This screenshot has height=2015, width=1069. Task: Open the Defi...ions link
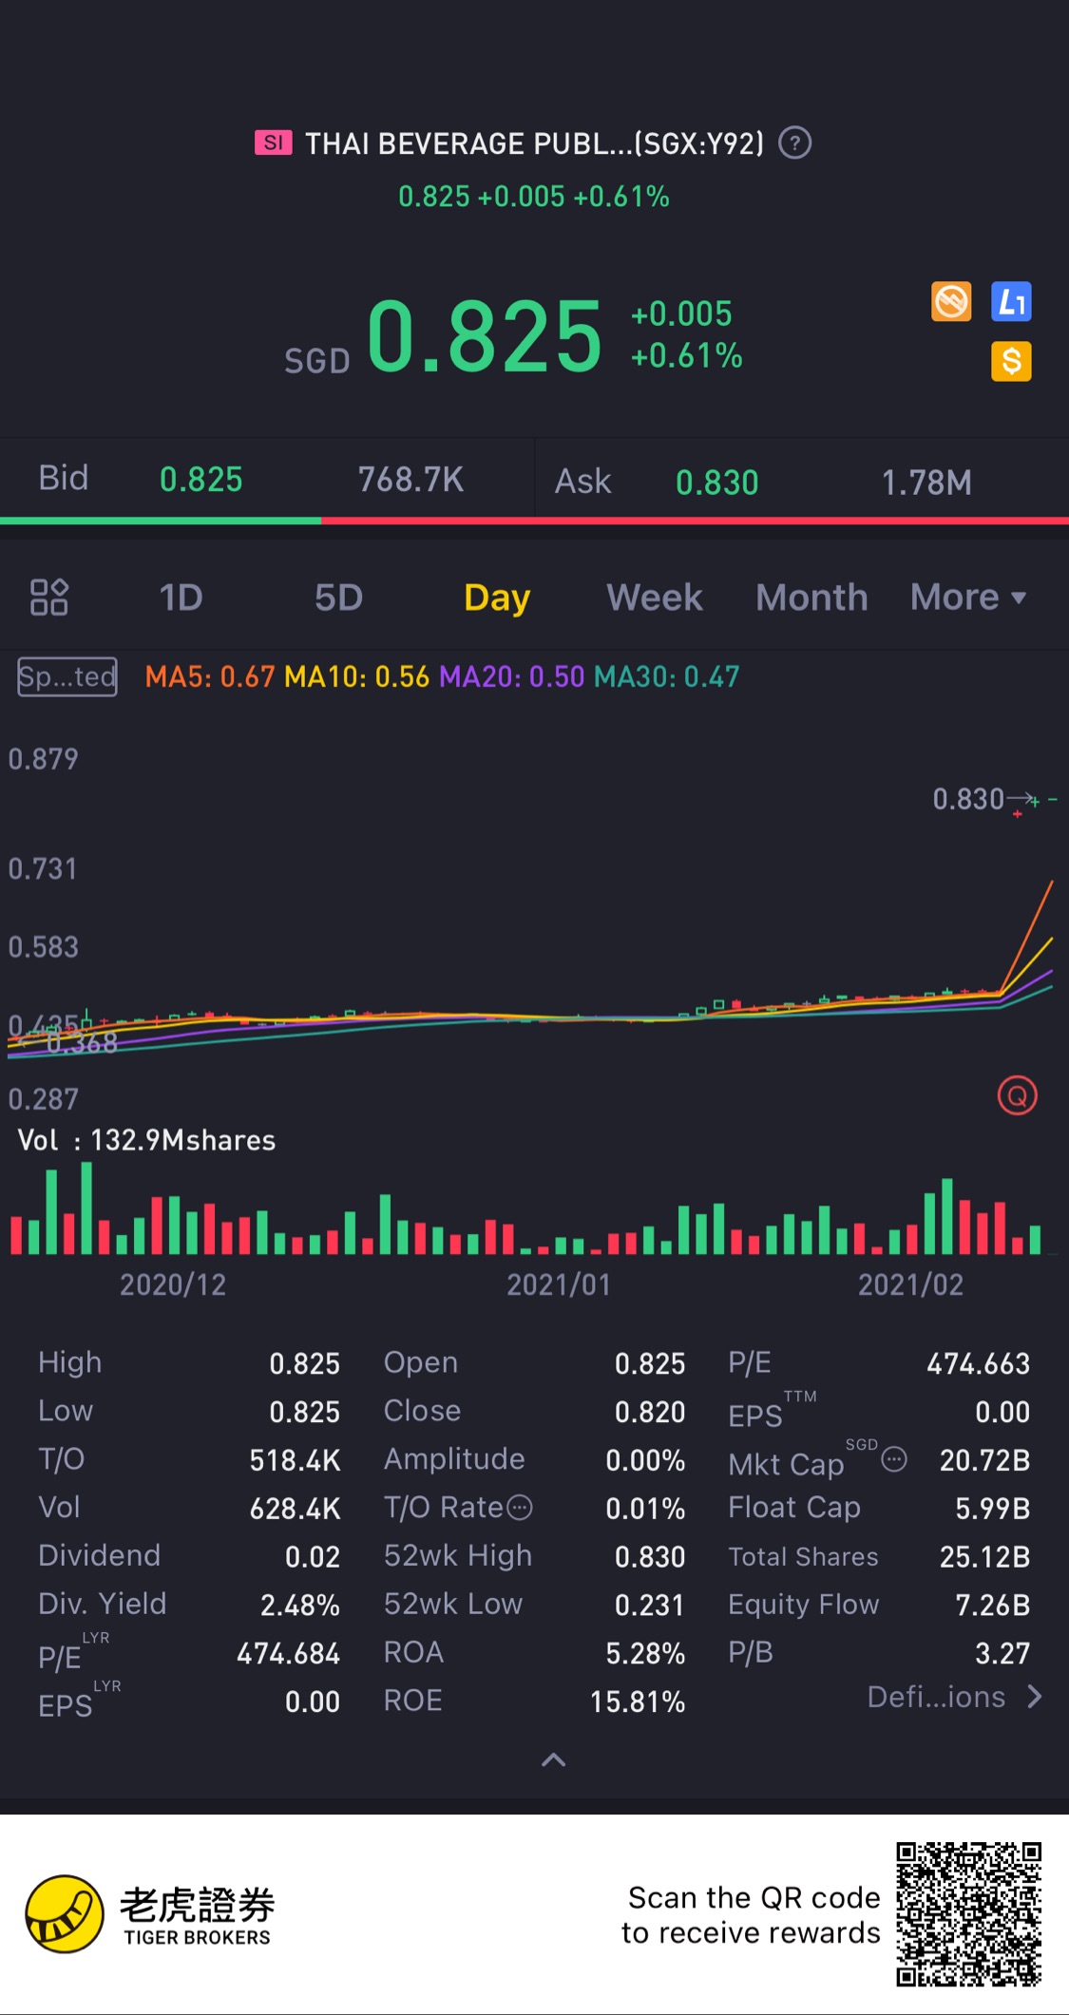[954, 1697]
